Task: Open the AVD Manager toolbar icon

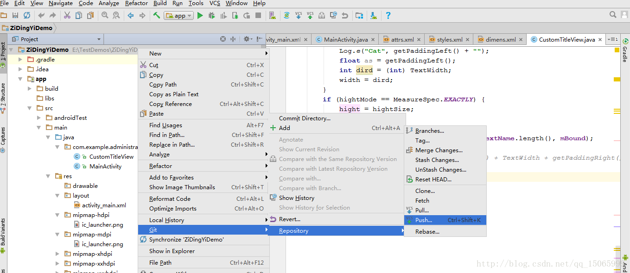Action: (x=272, y=15)
